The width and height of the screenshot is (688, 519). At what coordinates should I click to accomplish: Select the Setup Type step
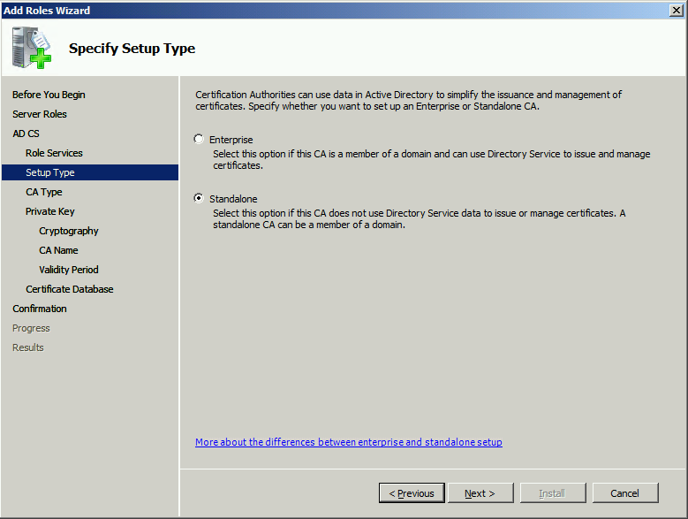(x=90, y=172)
